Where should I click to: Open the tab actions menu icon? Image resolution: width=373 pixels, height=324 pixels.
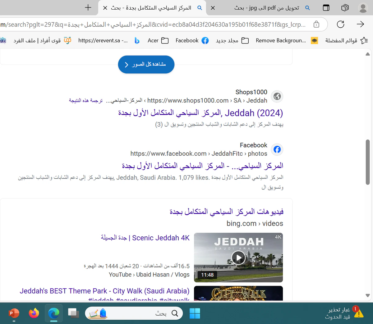(326, 8)
